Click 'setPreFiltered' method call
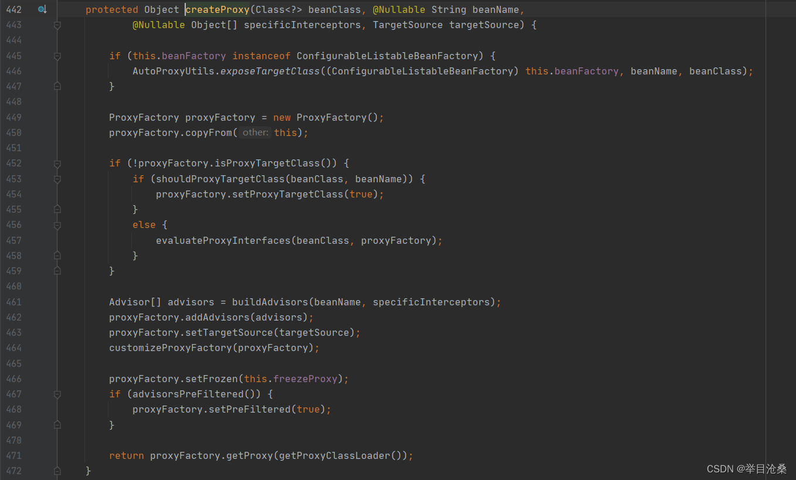The image size is (796, 480). point(250,409)
